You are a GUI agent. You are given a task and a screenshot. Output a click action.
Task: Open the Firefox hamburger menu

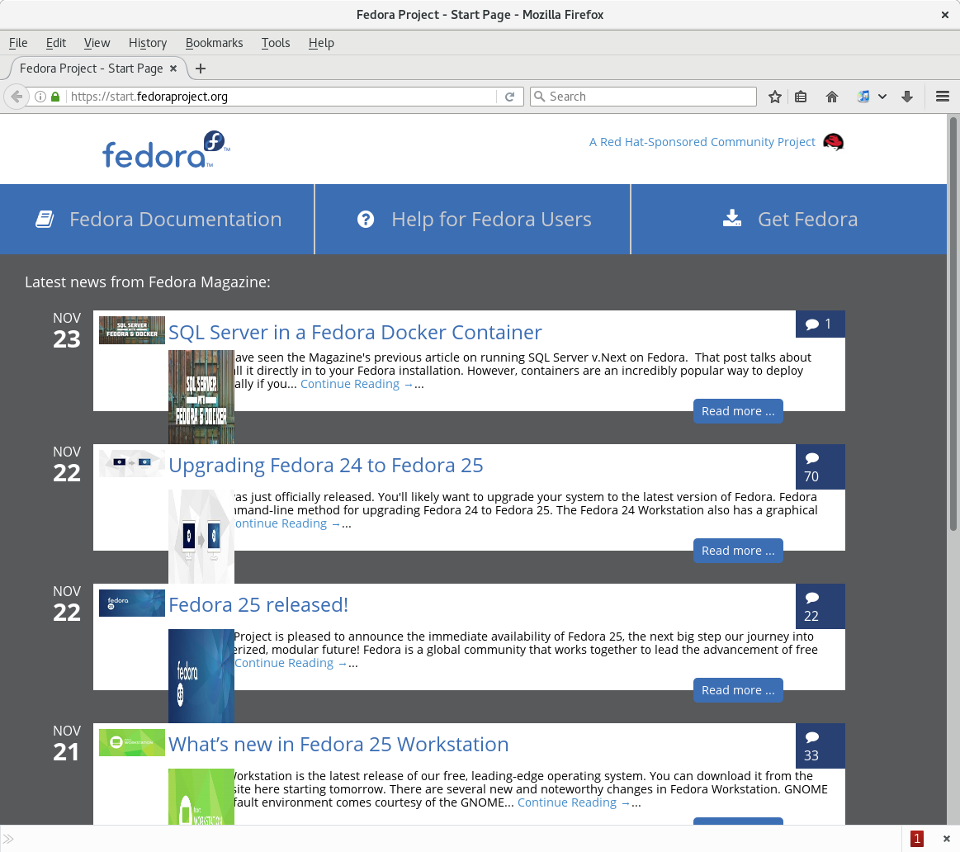click(x=943, y=96)
